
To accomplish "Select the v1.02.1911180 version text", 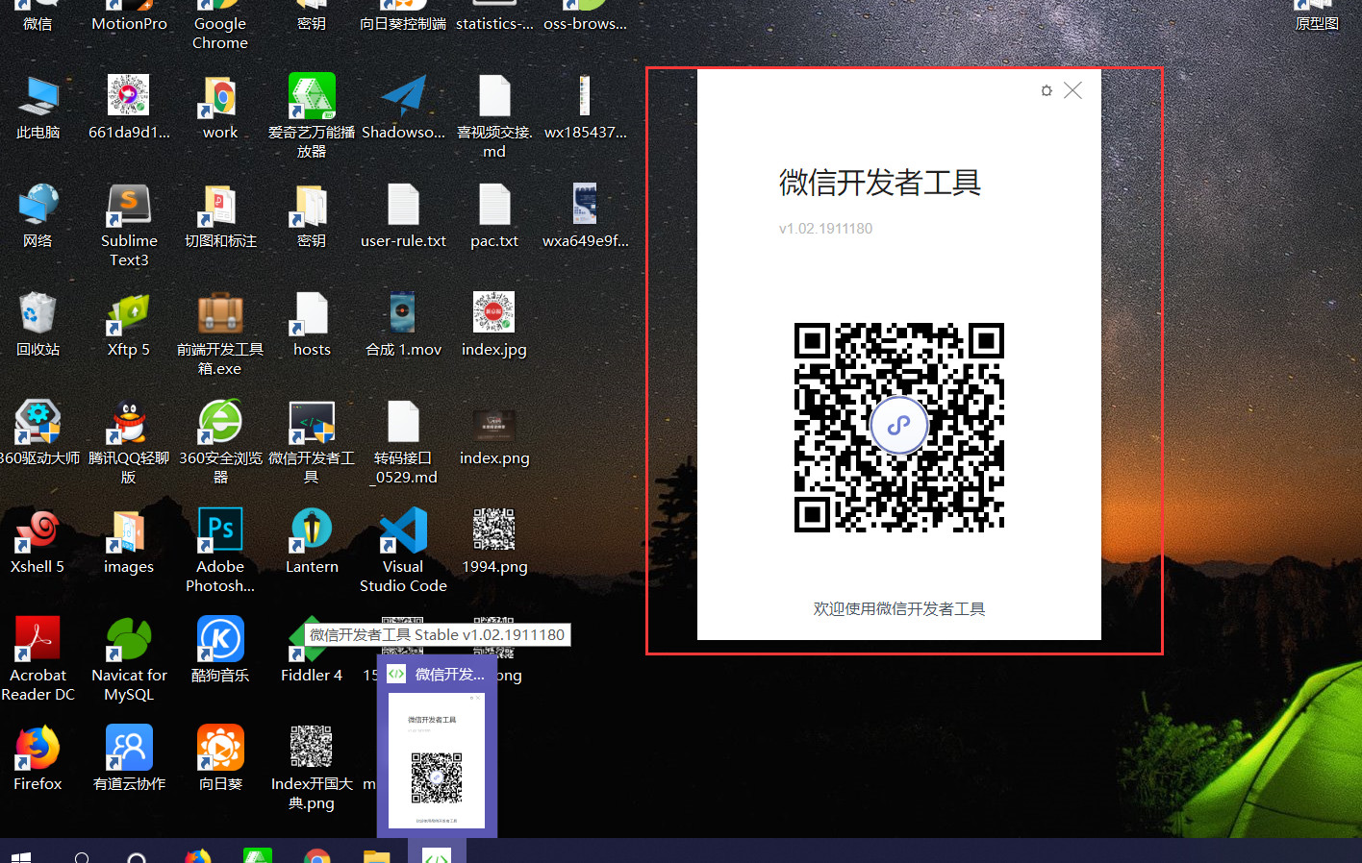I will [825, 229].
